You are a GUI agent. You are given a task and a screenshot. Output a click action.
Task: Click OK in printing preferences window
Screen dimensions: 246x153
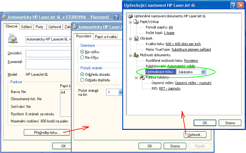coord(150,146)
